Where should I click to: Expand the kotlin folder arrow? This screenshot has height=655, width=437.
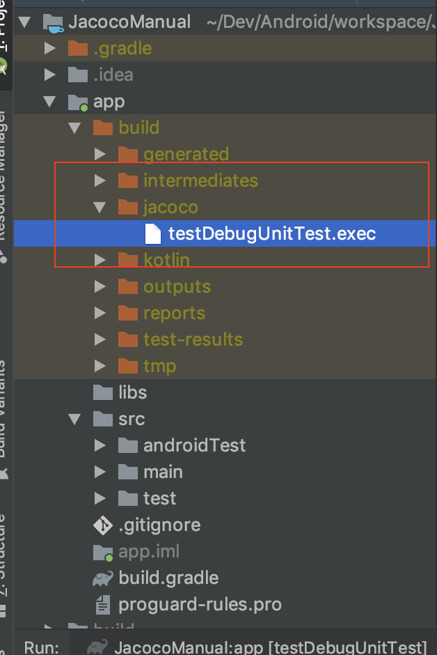[x=100, y=260]
